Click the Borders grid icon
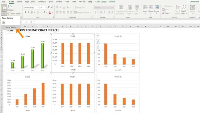Image resolution: width=200 pixels, height=113 pixels. click(38, 12)
